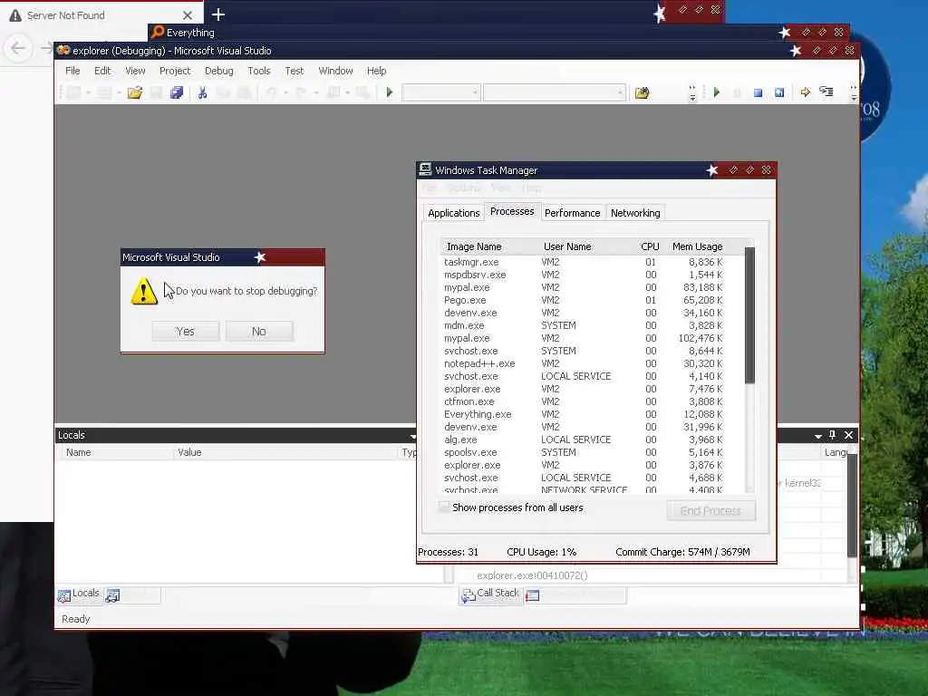
Task: Select the Locals tab at bottom
Action: click(80, 594)
